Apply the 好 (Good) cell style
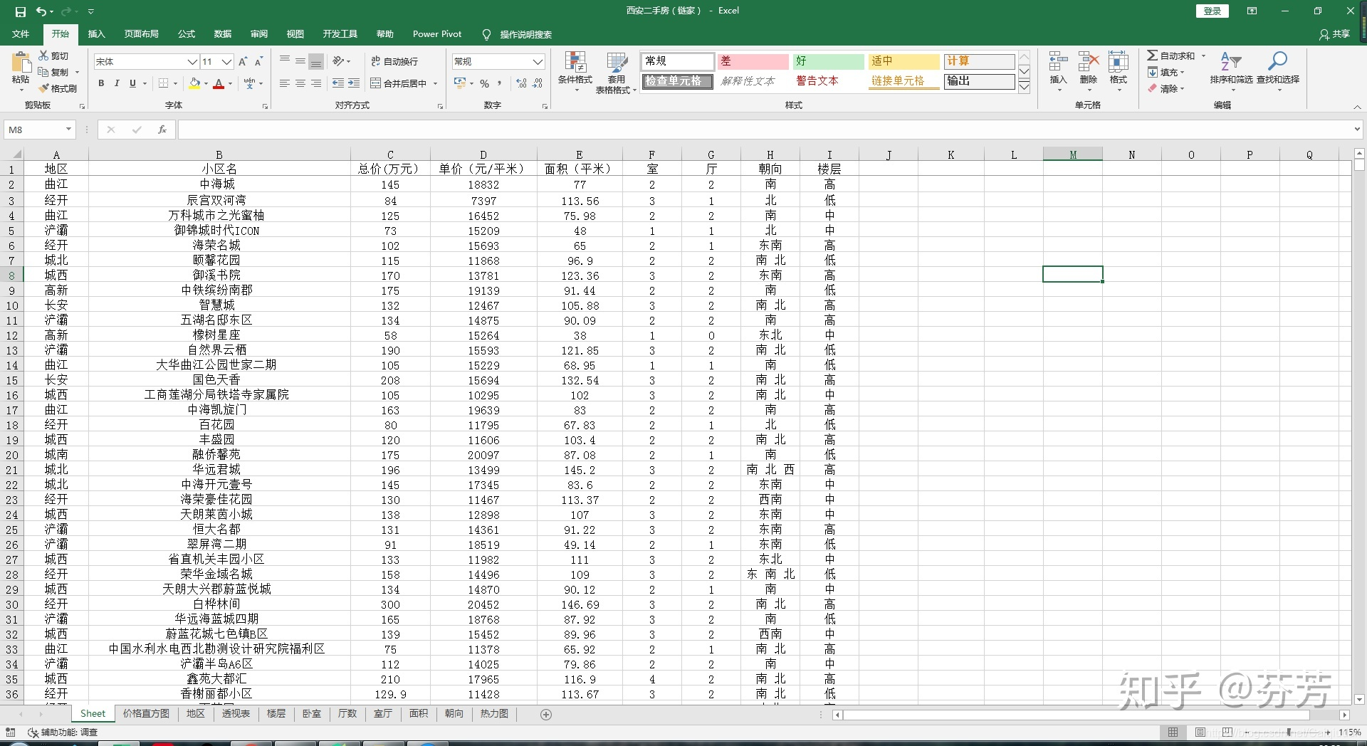Image resolution: width=1367 pixels, height=746 pixels. [828, 61]
